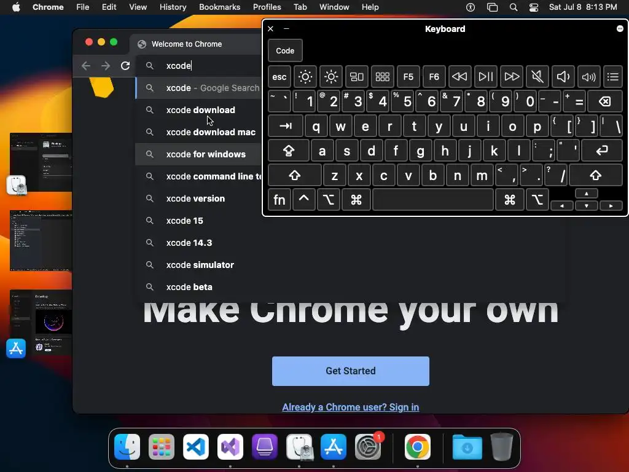The image size is (629, 472).
Task: Tap the tab key on Keyboard
Action: click(x=286, y=127)
